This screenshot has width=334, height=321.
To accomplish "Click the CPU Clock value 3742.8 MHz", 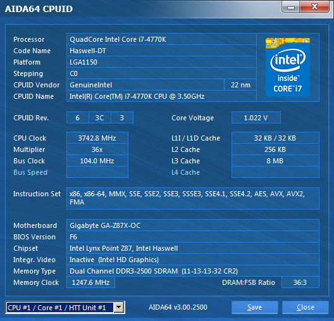I will coord(97,138).
